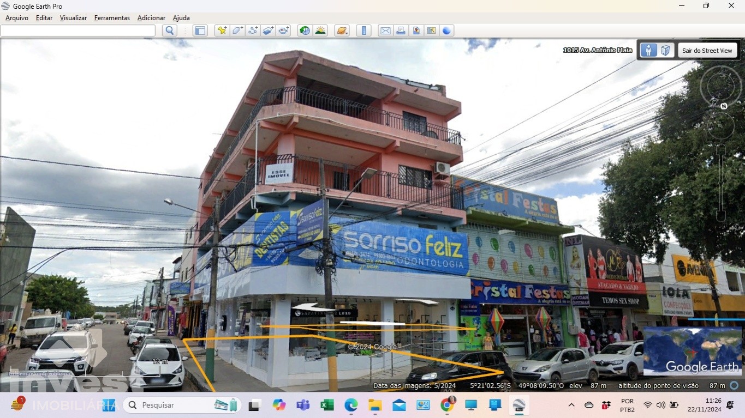
Task: Click the overview map thumbnail
Action: [693, 352]
